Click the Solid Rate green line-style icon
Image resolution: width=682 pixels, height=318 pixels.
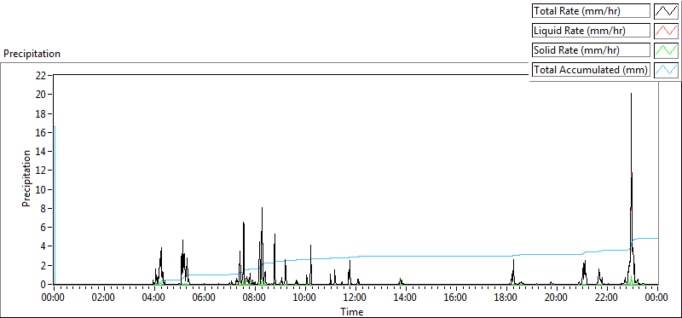[666, 50]
